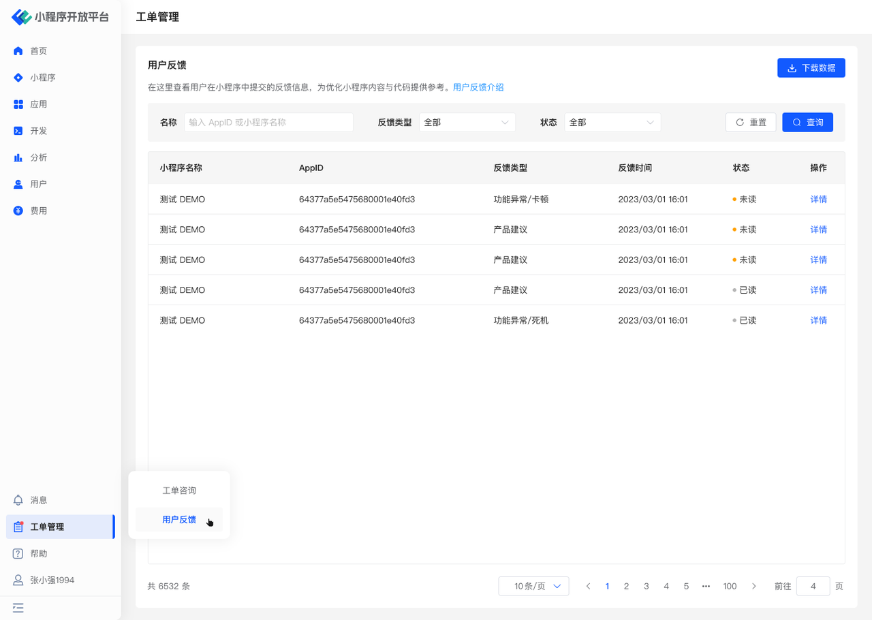This screenshot has width=872, height=620.
Task: Open 详情 for the 功能异常/卡顿 row
Action: [x=818, y=200]
